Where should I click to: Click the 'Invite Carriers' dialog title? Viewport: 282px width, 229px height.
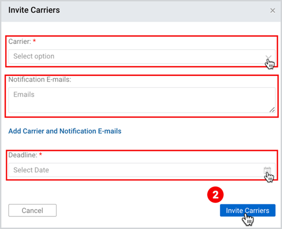34,10
